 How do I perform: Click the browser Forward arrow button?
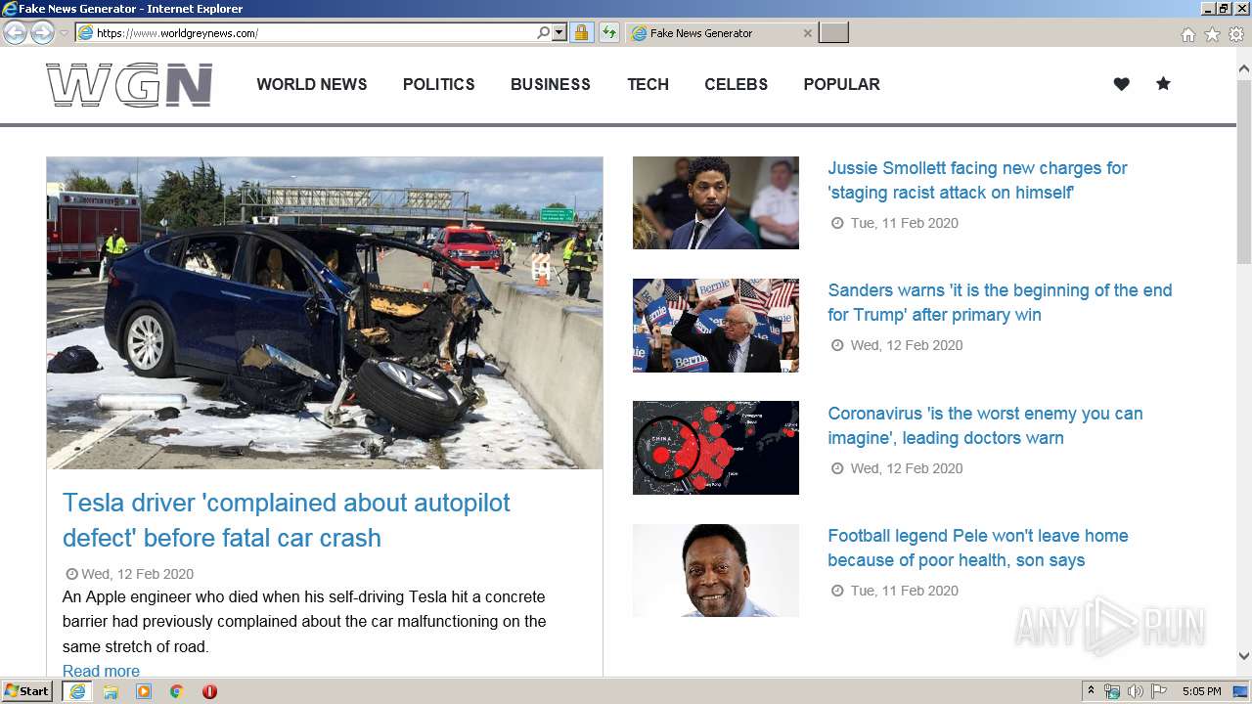(42, 32)
